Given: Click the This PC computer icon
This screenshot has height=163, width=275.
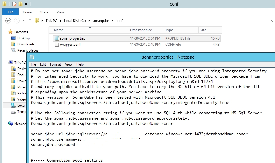Looking at the screenshot, I should (11, 62).
